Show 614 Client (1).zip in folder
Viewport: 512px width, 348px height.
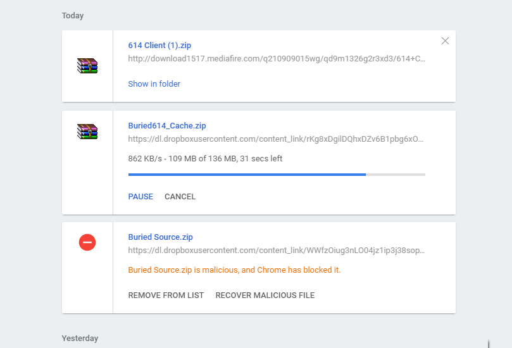click(154, 84)
